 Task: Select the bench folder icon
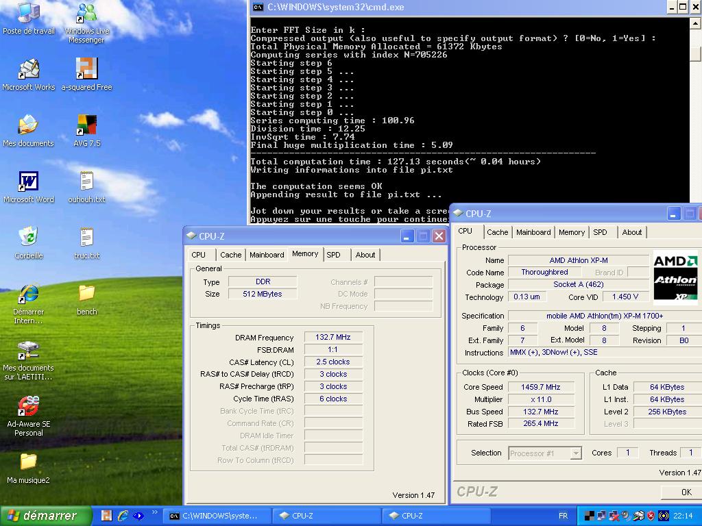(x=87, y=299)
